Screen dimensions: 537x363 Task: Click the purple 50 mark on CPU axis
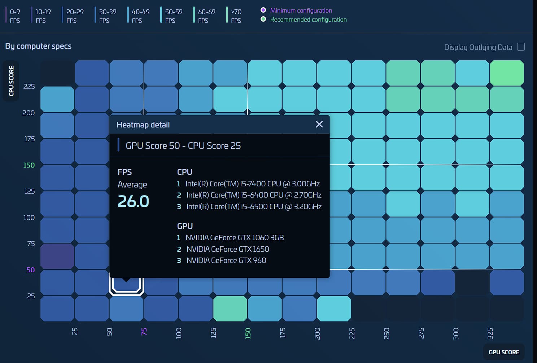[31, 270]
